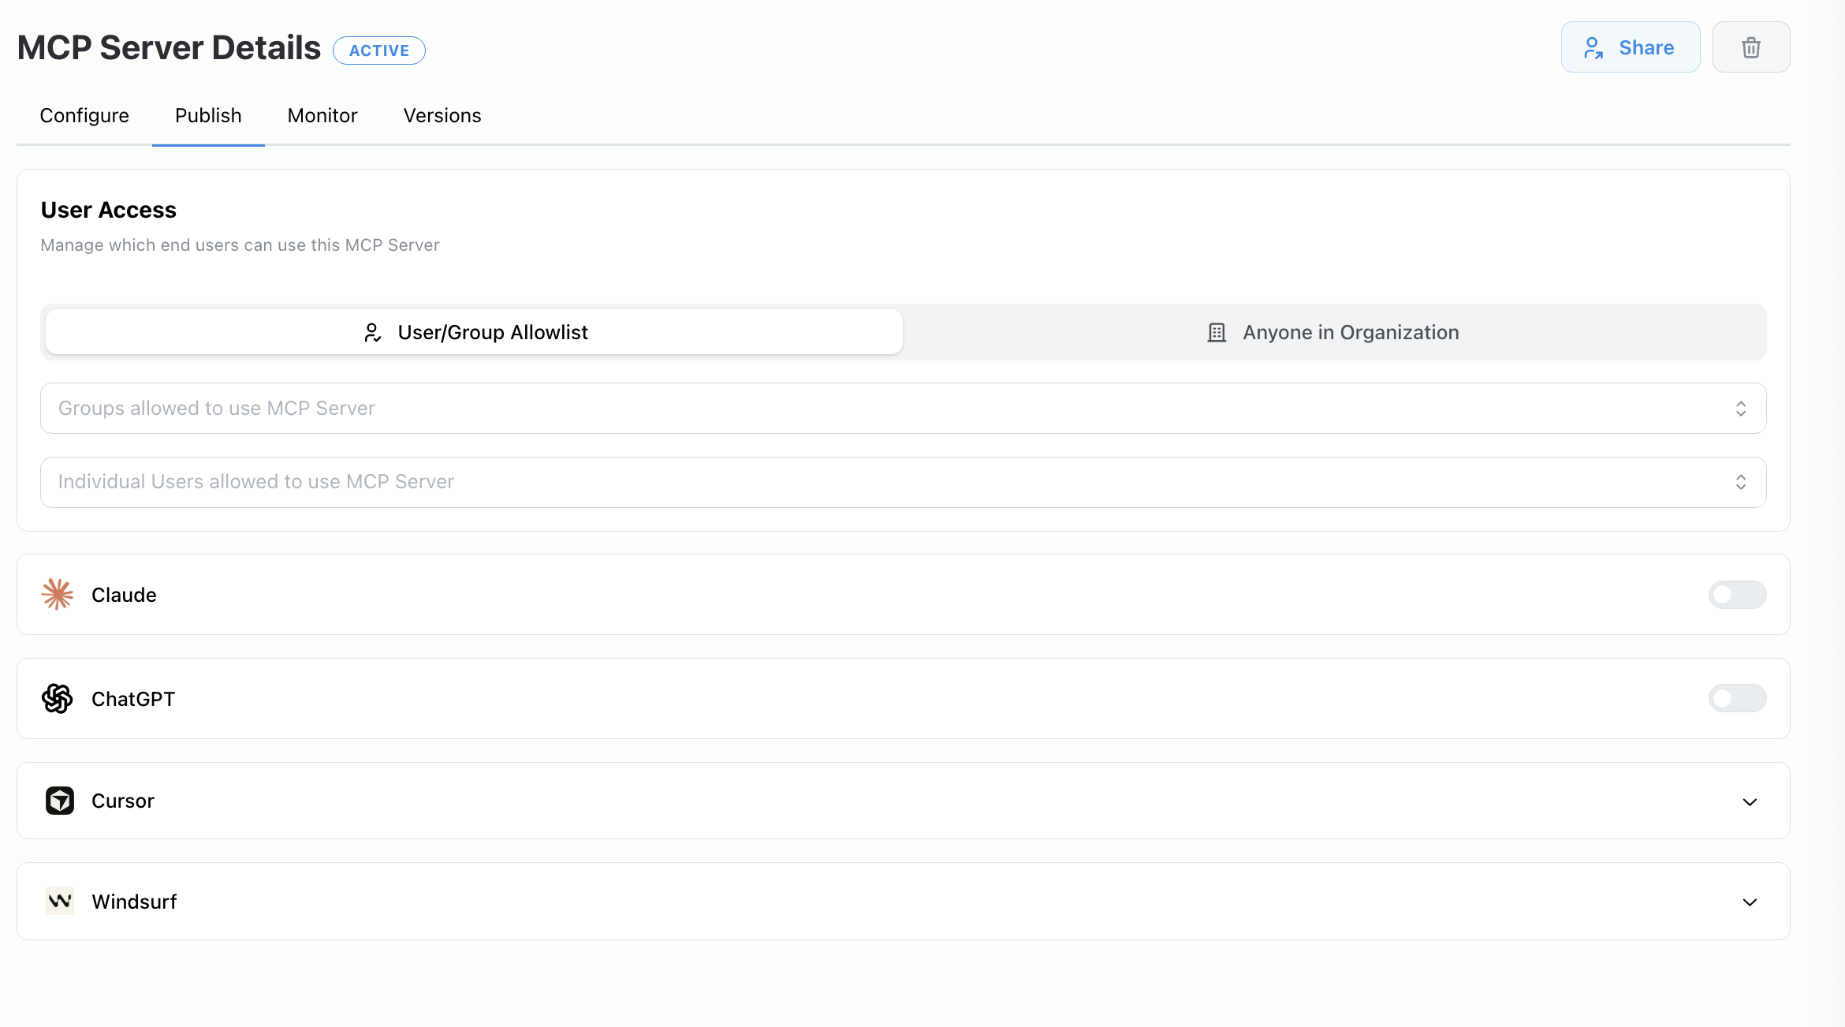Expand the Cursor section chevron

point(1750,802)
